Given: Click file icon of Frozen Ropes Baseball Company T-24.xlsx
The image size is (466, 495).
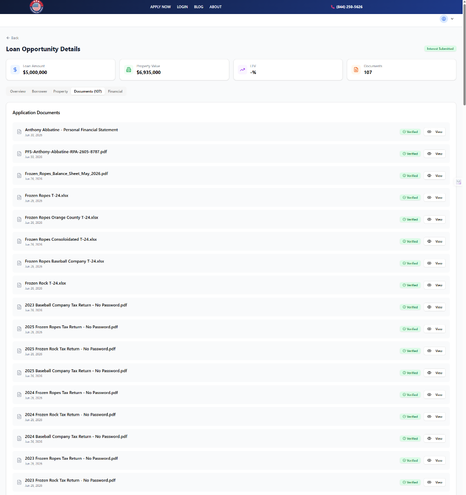Looking at the screenshot, I should [x=19, y=263].
